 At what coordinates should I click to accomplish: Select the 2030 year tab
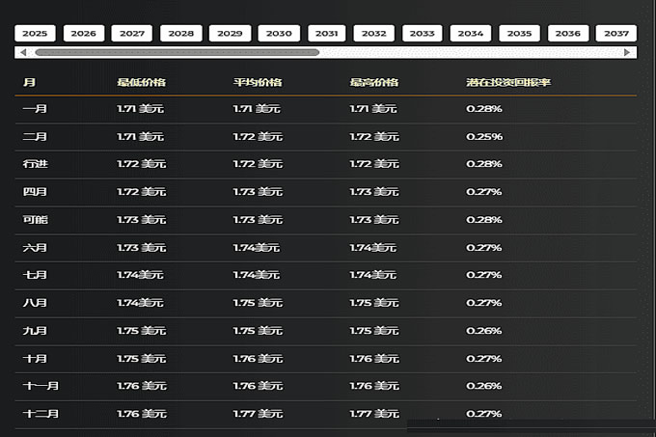pyautogui.click(x=278, y=34)
